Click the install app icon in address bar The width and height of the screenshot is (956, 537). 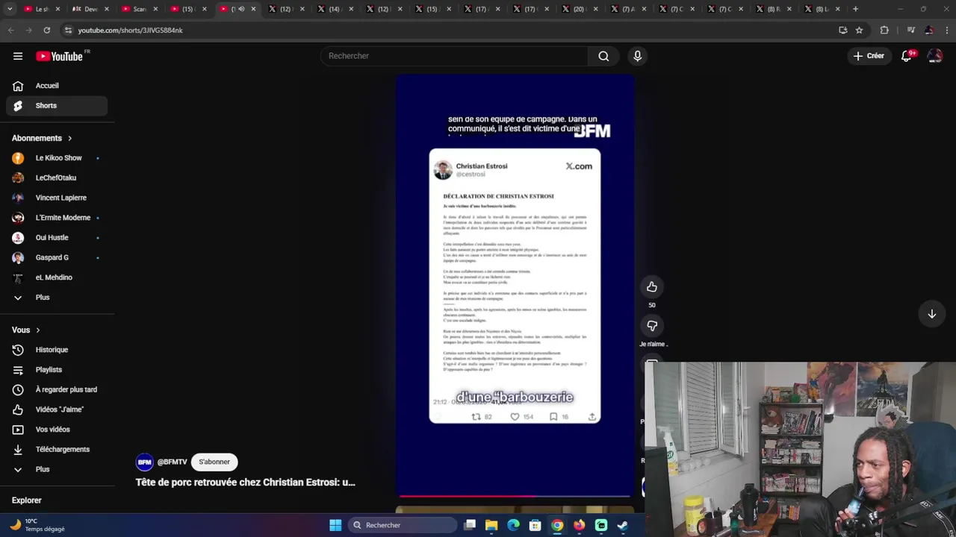(843, 30)
